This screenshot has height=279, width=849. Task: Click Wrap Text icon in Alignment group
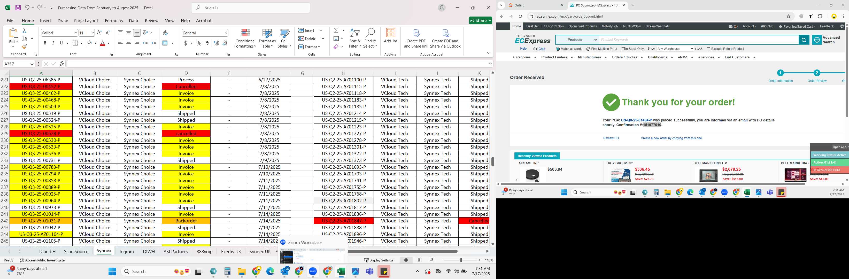coord(165,33)
